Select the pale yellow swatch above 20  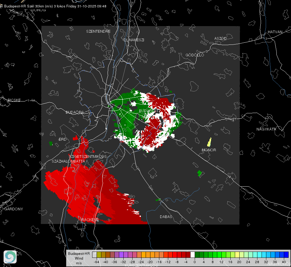(x=237, y=255)
